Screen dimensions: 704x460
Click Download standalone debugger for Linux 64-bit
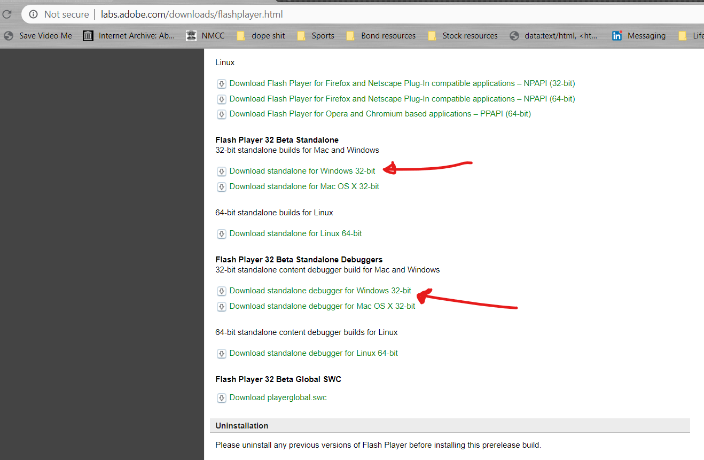point(314,353)
